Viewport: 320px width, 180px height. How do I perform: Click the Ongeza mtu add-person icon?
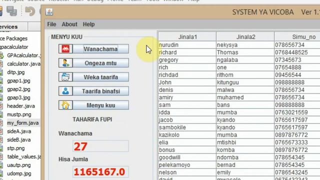coord(65,63)
